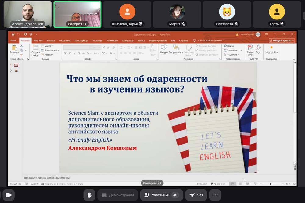The image size is (305, 203).
Task: Toggle the Примечания comments pane
Action: 218,184
